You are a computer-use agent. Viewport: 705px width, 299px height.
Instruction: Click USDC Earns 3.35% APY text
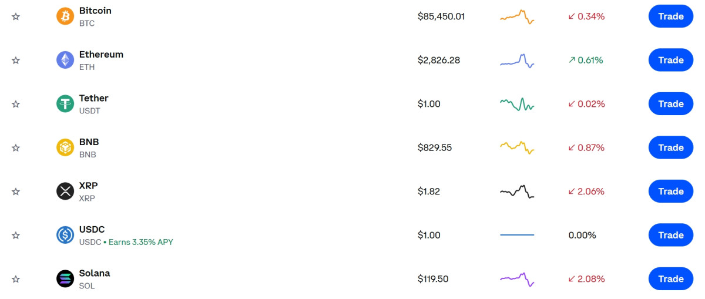click(140, 242)
